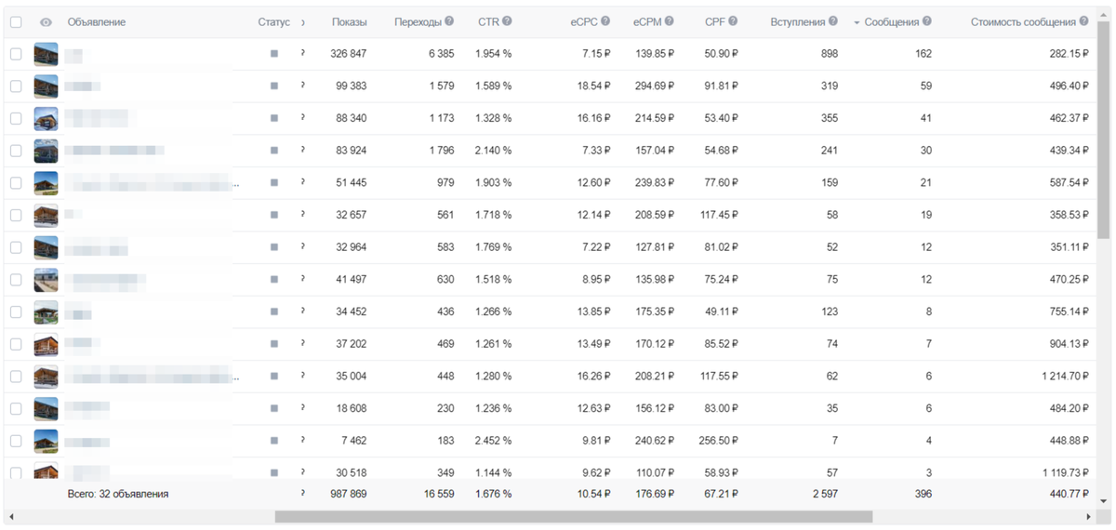The height and width of the screenshot is (530, 1116).
Task: Click the help icon beside CTR column
Action: 507,21
